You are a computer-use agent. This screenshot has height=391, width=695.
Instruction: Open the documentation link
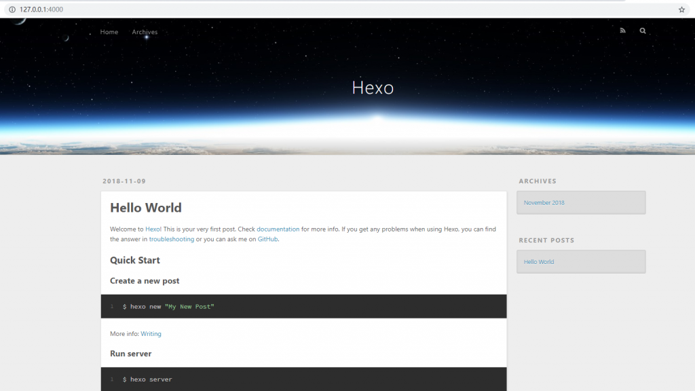click(x=278, y=229)
